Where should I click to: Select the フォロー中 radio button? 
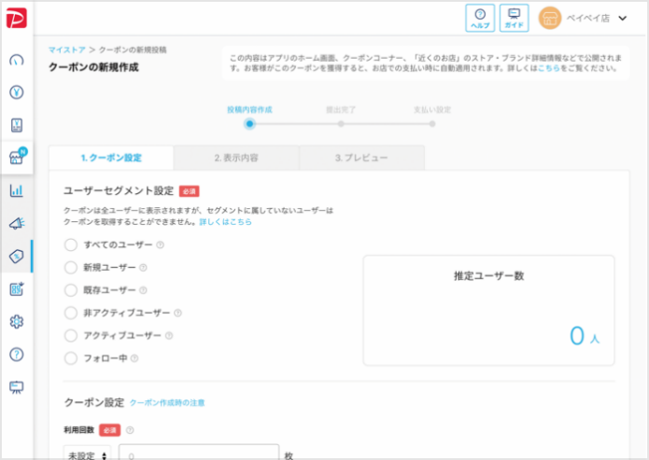point(71,358)
